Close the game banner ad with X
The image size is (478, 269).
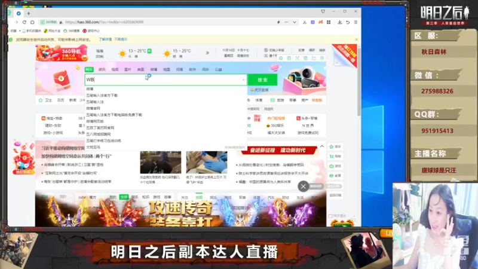pos(304,187)
